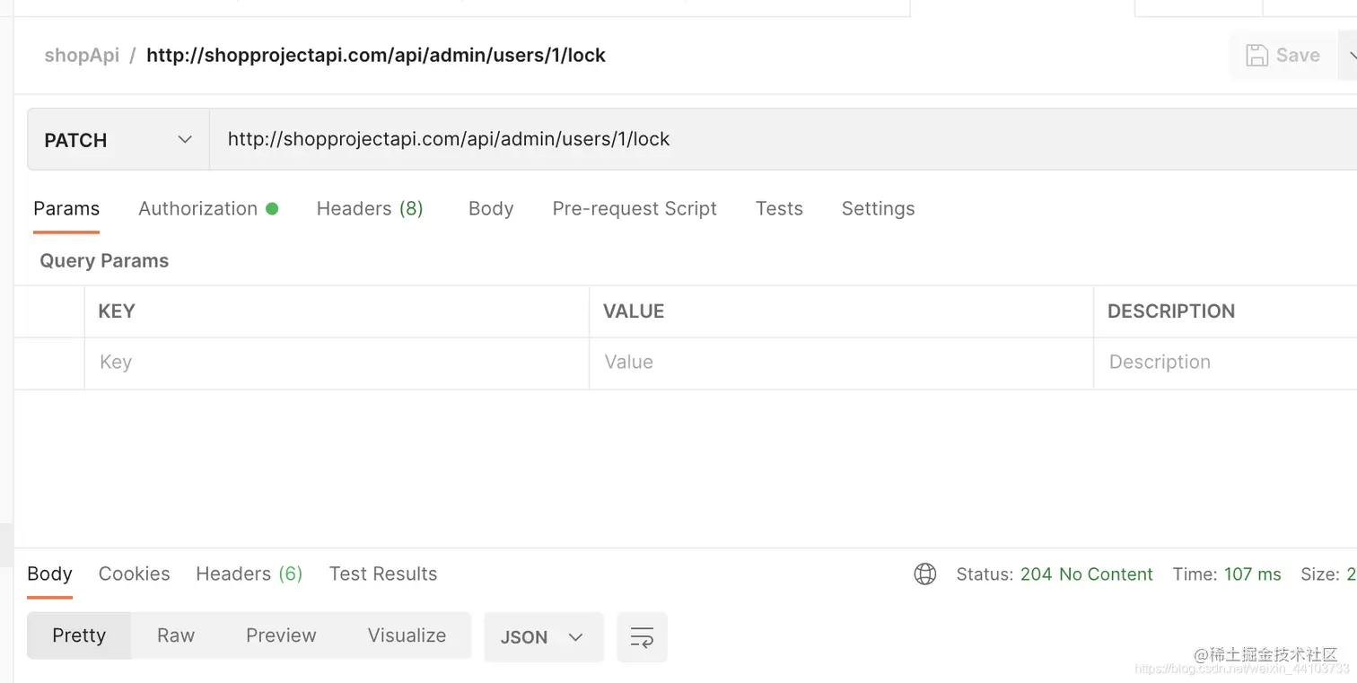The width and height of the screenshot is (1357, 683).
Task: Click the Save button
Action: (x=1283, y=56)
